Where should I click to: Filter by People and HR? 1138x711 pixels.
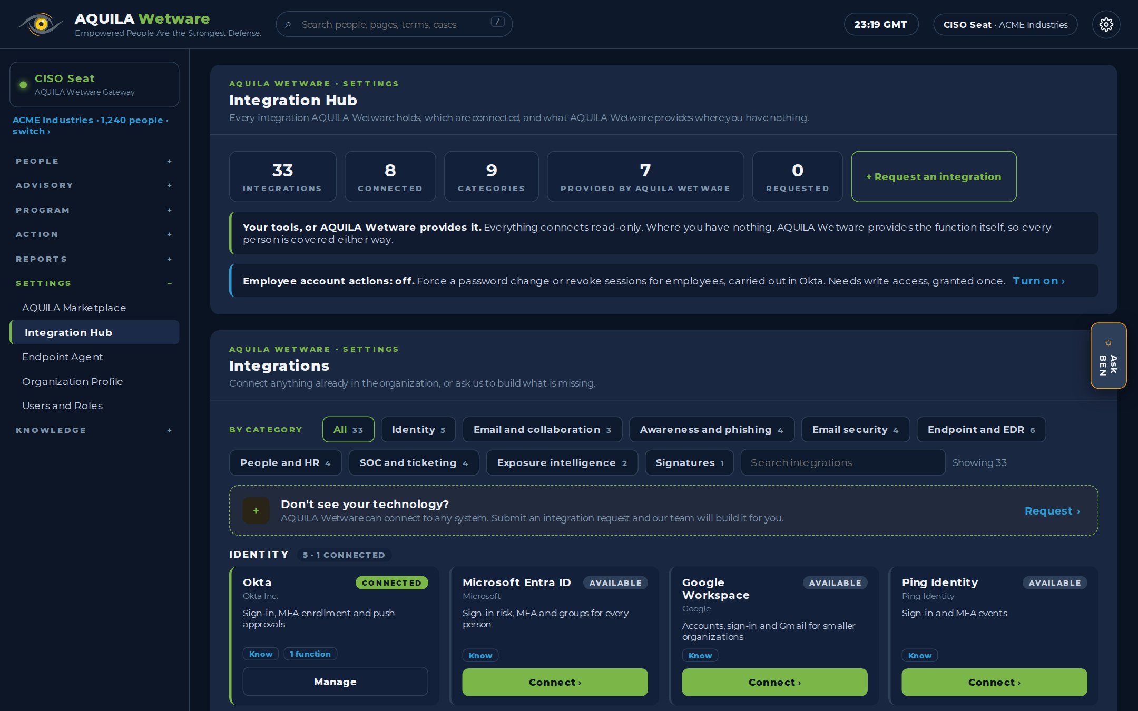point(285,462)
